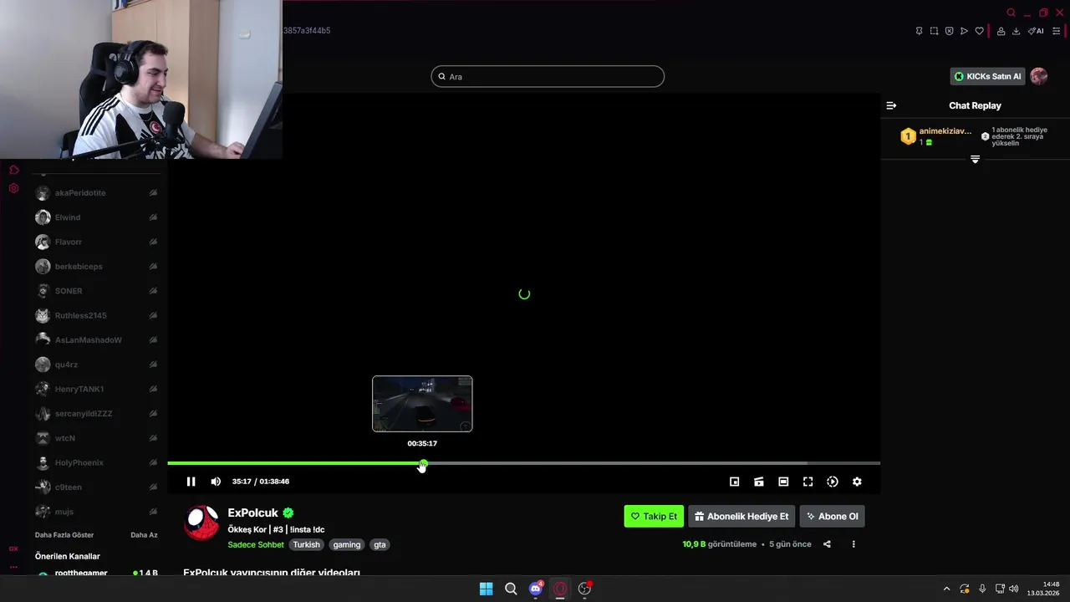Open c9teen channel in sidebar
The image size is (1070, 602).
tap(96, 487)
